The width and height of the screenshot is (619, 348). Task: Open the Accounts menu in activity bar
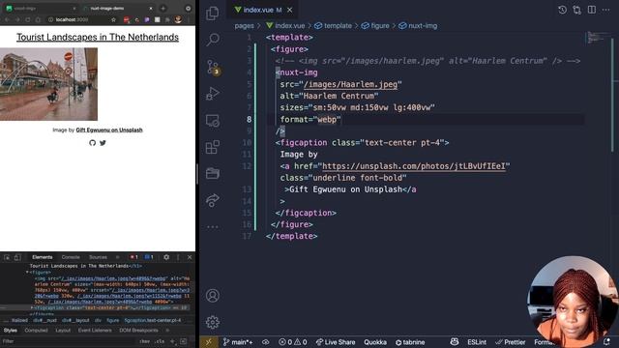213,296
